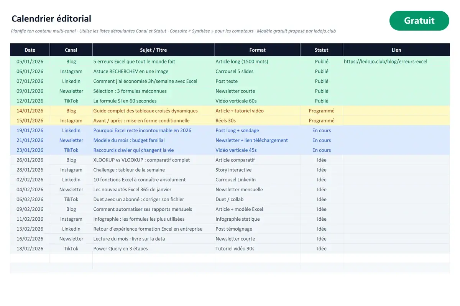Click the Sujet / Titre column header
Viewport: 460px width, 306px height.
click(x=153, y=50)
